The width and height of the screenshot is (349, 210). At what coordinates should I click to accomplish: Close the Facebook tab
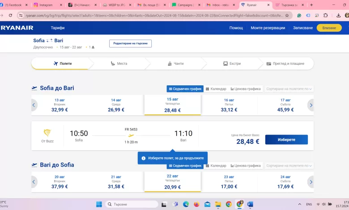tap(26, 5)
